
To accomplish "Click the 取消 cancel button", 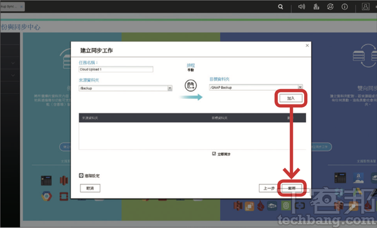I will pyautogui.click(x=90, y=188).
